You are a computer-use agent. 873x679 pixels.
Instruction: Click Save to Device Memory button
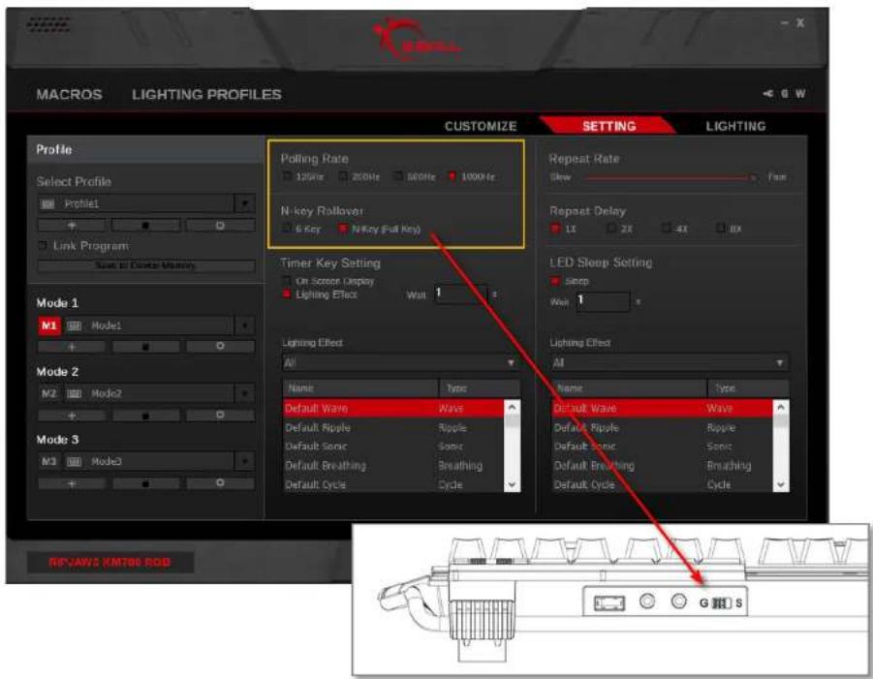[146, 265]
